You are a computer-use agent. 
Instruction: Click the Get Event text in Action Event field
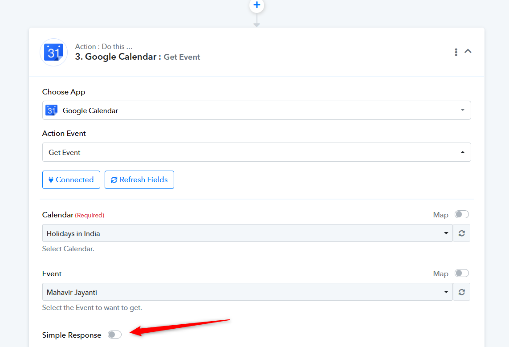(x=65, y=152)
